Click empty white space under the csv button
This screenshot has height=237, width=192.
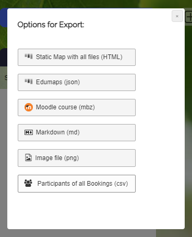77,209
